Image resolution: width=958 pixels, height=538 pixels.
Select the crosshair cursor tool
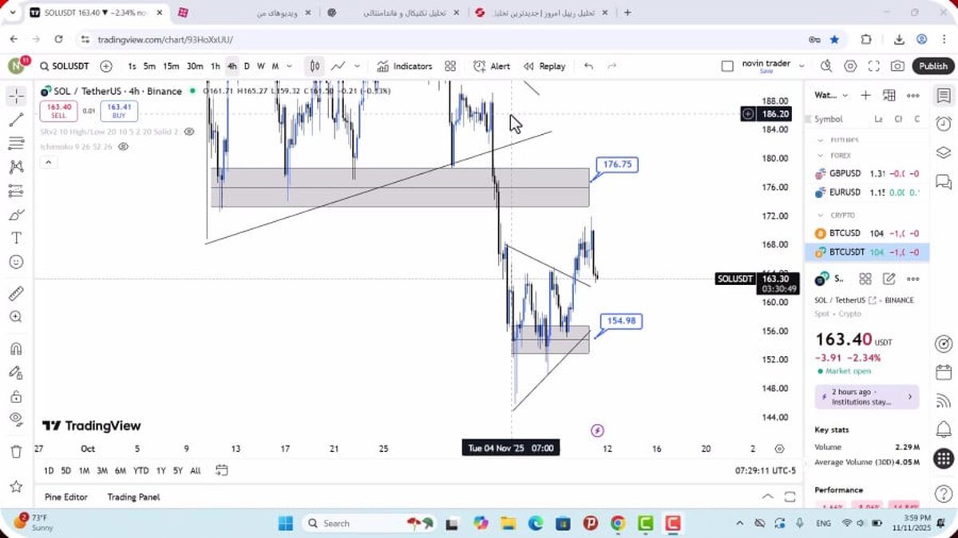point(16,97)
